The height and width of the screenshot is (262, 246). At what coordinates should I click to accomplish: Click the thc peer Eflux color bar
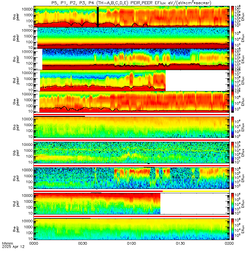[233, 59]
